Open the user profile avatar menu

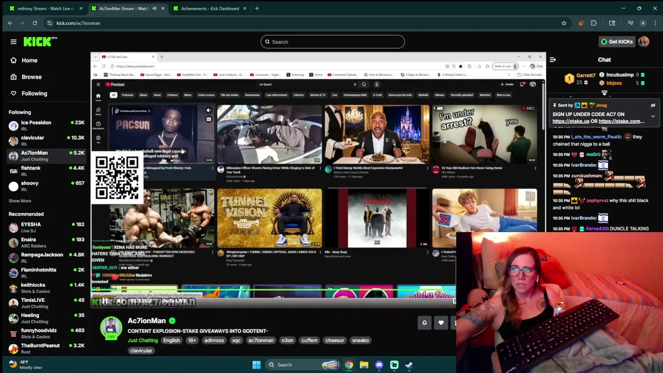644,42
